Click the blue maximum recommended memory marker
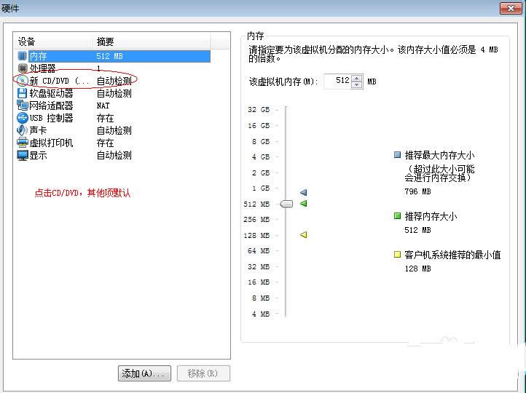The width and height of the screenshot is (526, 393). [x=304, y=193]
